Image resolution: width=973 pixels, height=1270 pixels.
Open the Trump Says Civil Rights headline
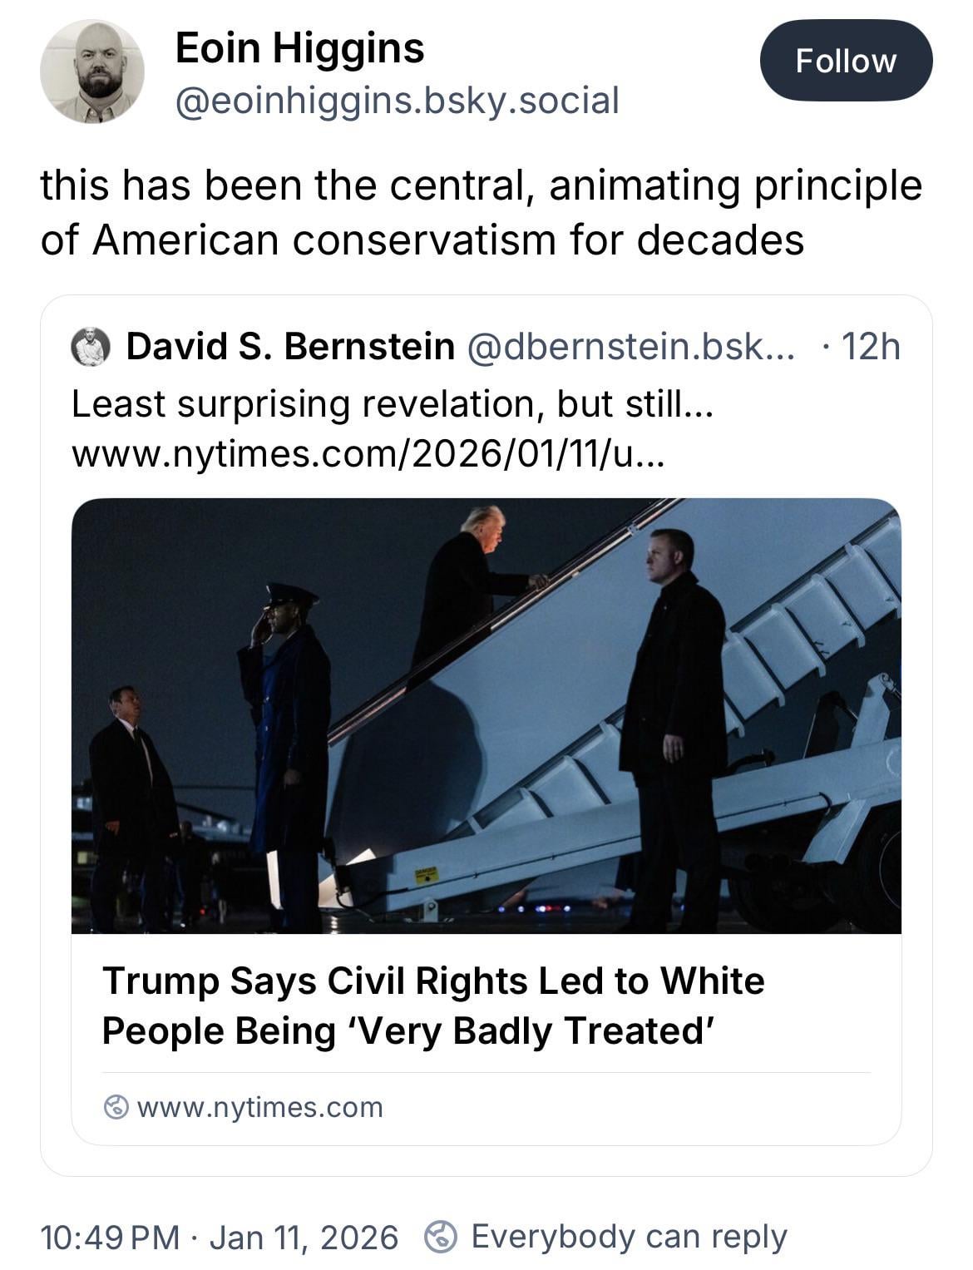coord(432,1006)
